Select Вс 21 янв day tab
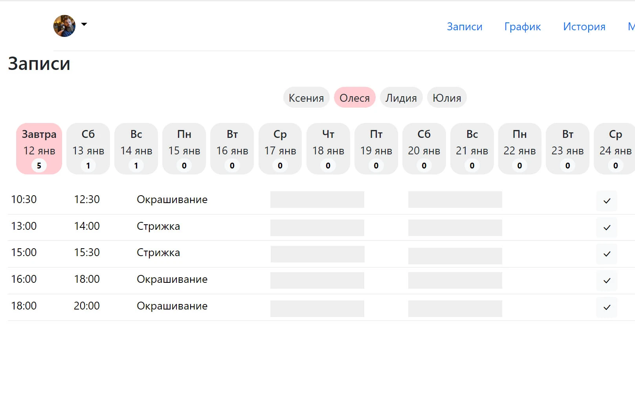Screen dimensions: 635x403 472,148
